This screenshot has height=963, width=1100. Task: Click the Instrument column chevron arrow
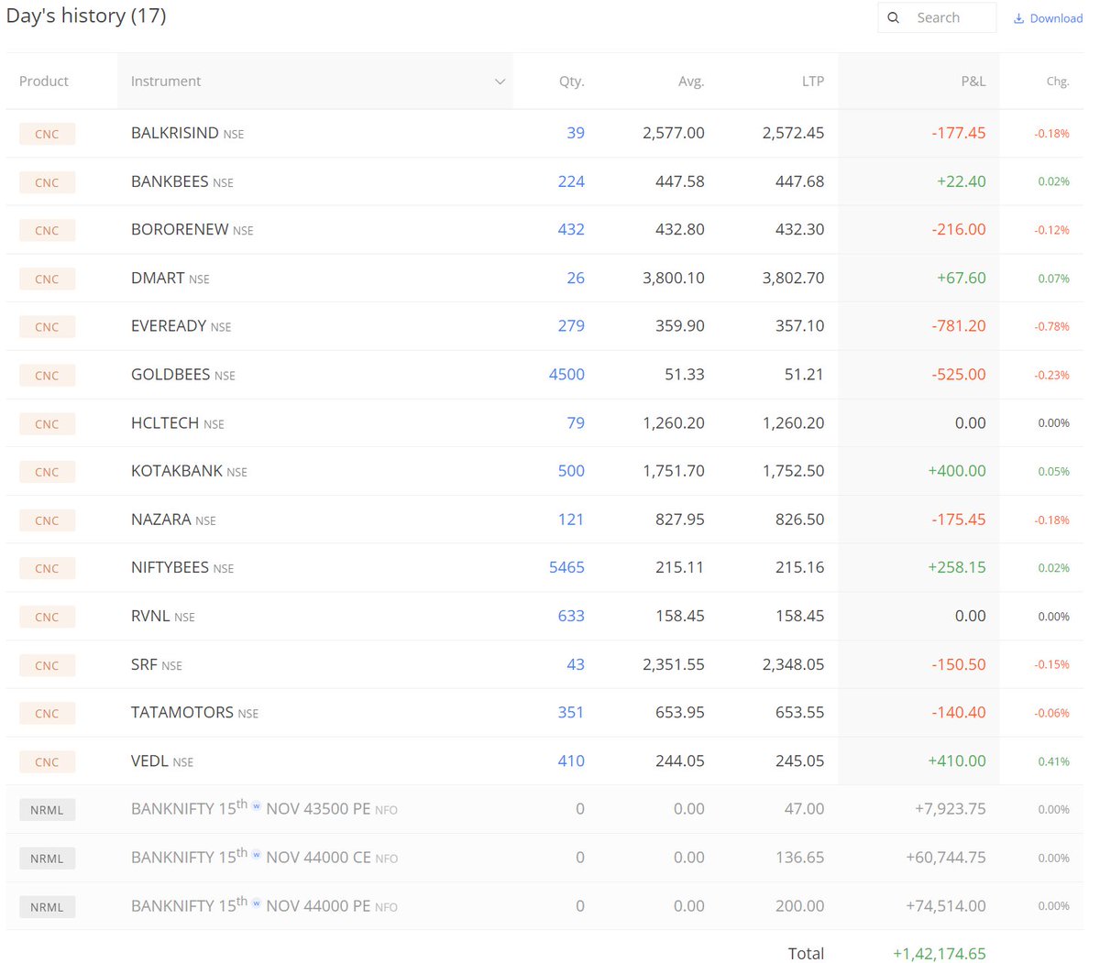500,82
